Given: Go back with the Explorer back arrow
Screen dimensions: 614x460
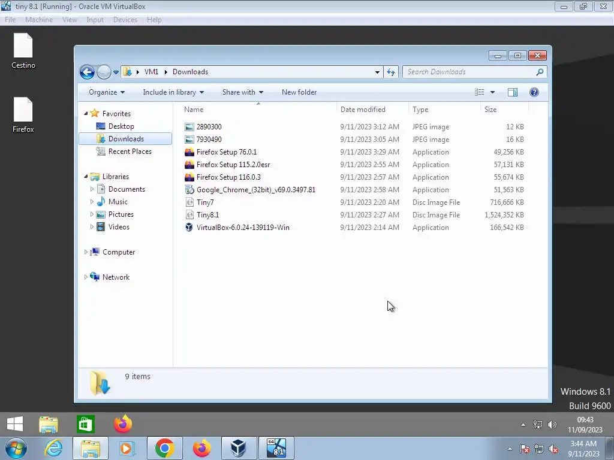Looking at the screenshot, I should (87, 72).
